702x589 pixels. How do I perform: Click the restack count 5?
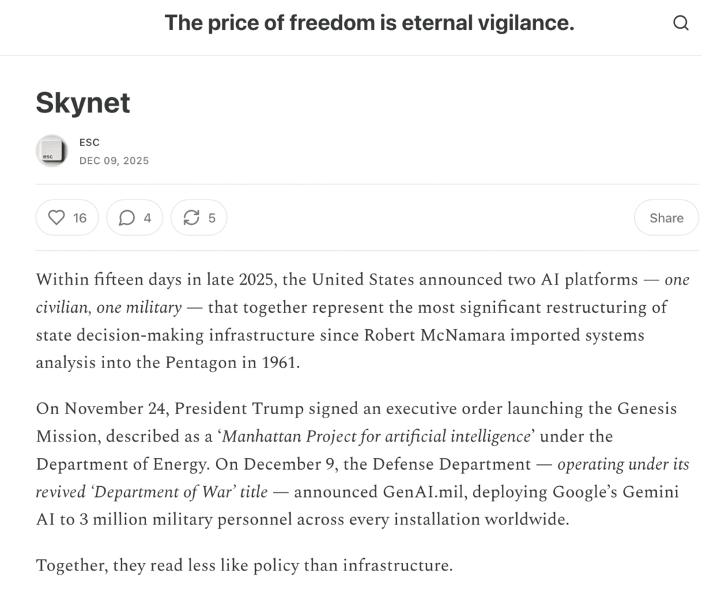click(x=212, y=218)
